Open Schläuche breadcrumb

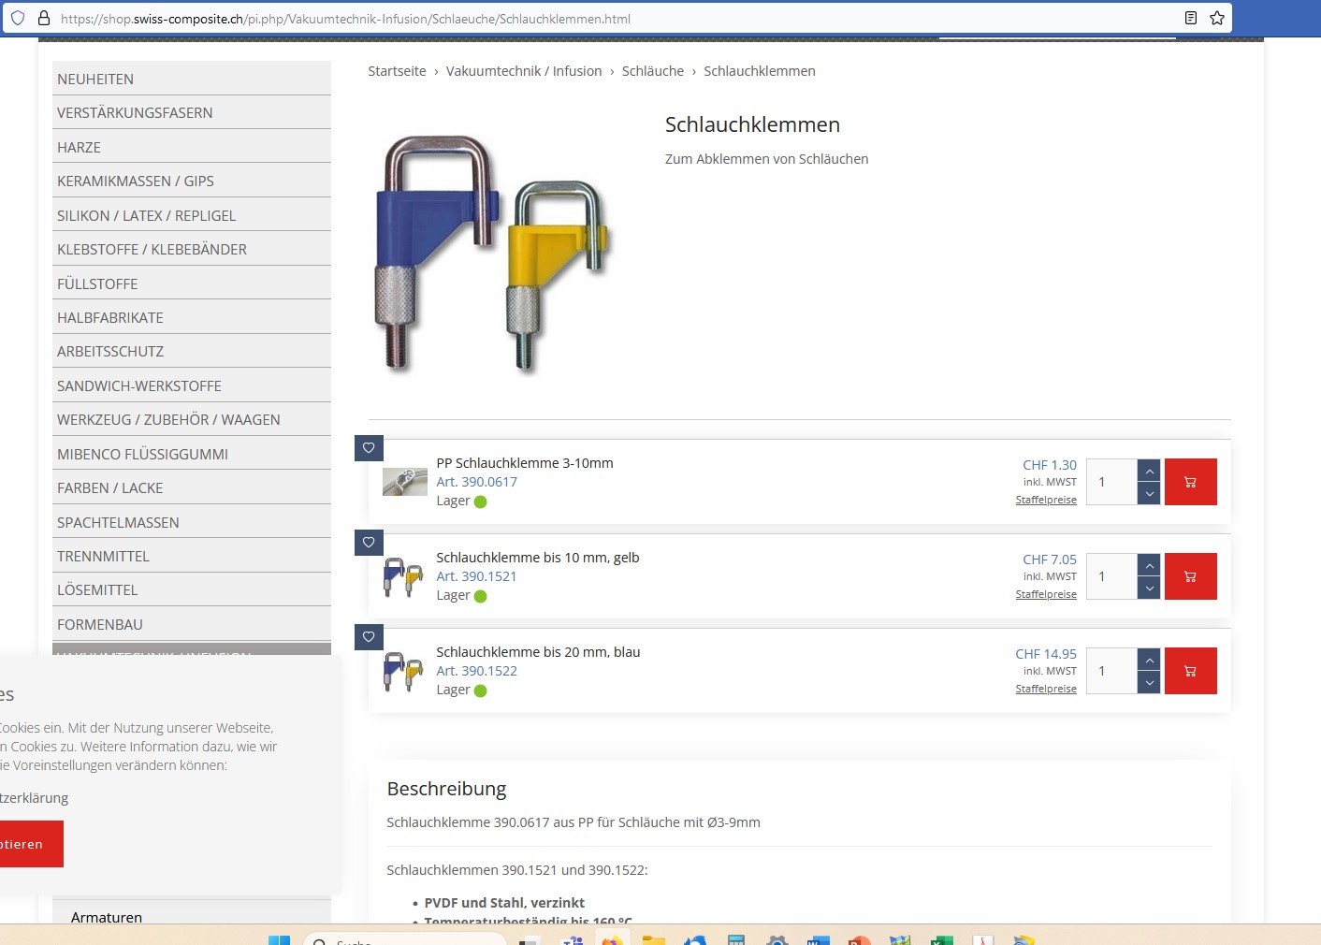click(x=653, y=71)
